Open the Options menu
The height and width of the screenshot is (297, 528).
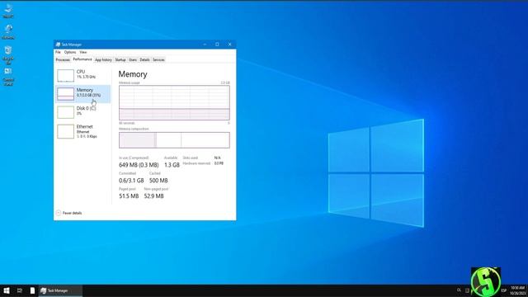click(70, 52)
